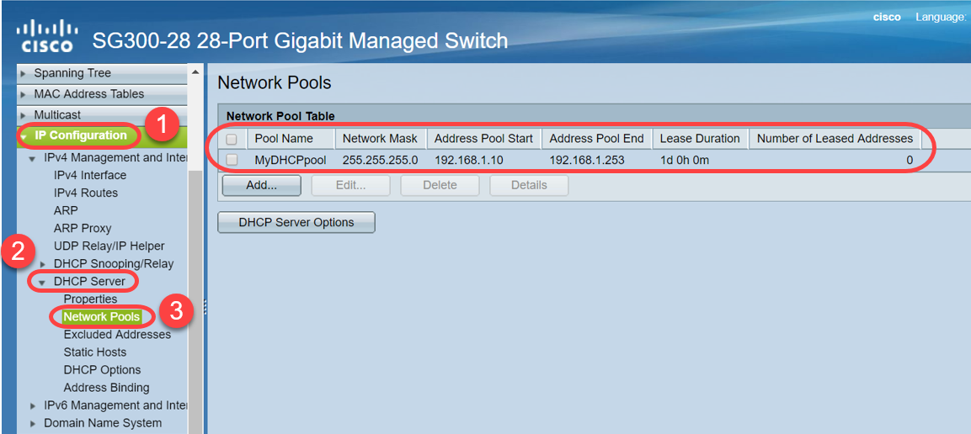The width and height of the screenshot is (971, 434).
Task: Click the Details button
Action: click(x=529, y=185)
